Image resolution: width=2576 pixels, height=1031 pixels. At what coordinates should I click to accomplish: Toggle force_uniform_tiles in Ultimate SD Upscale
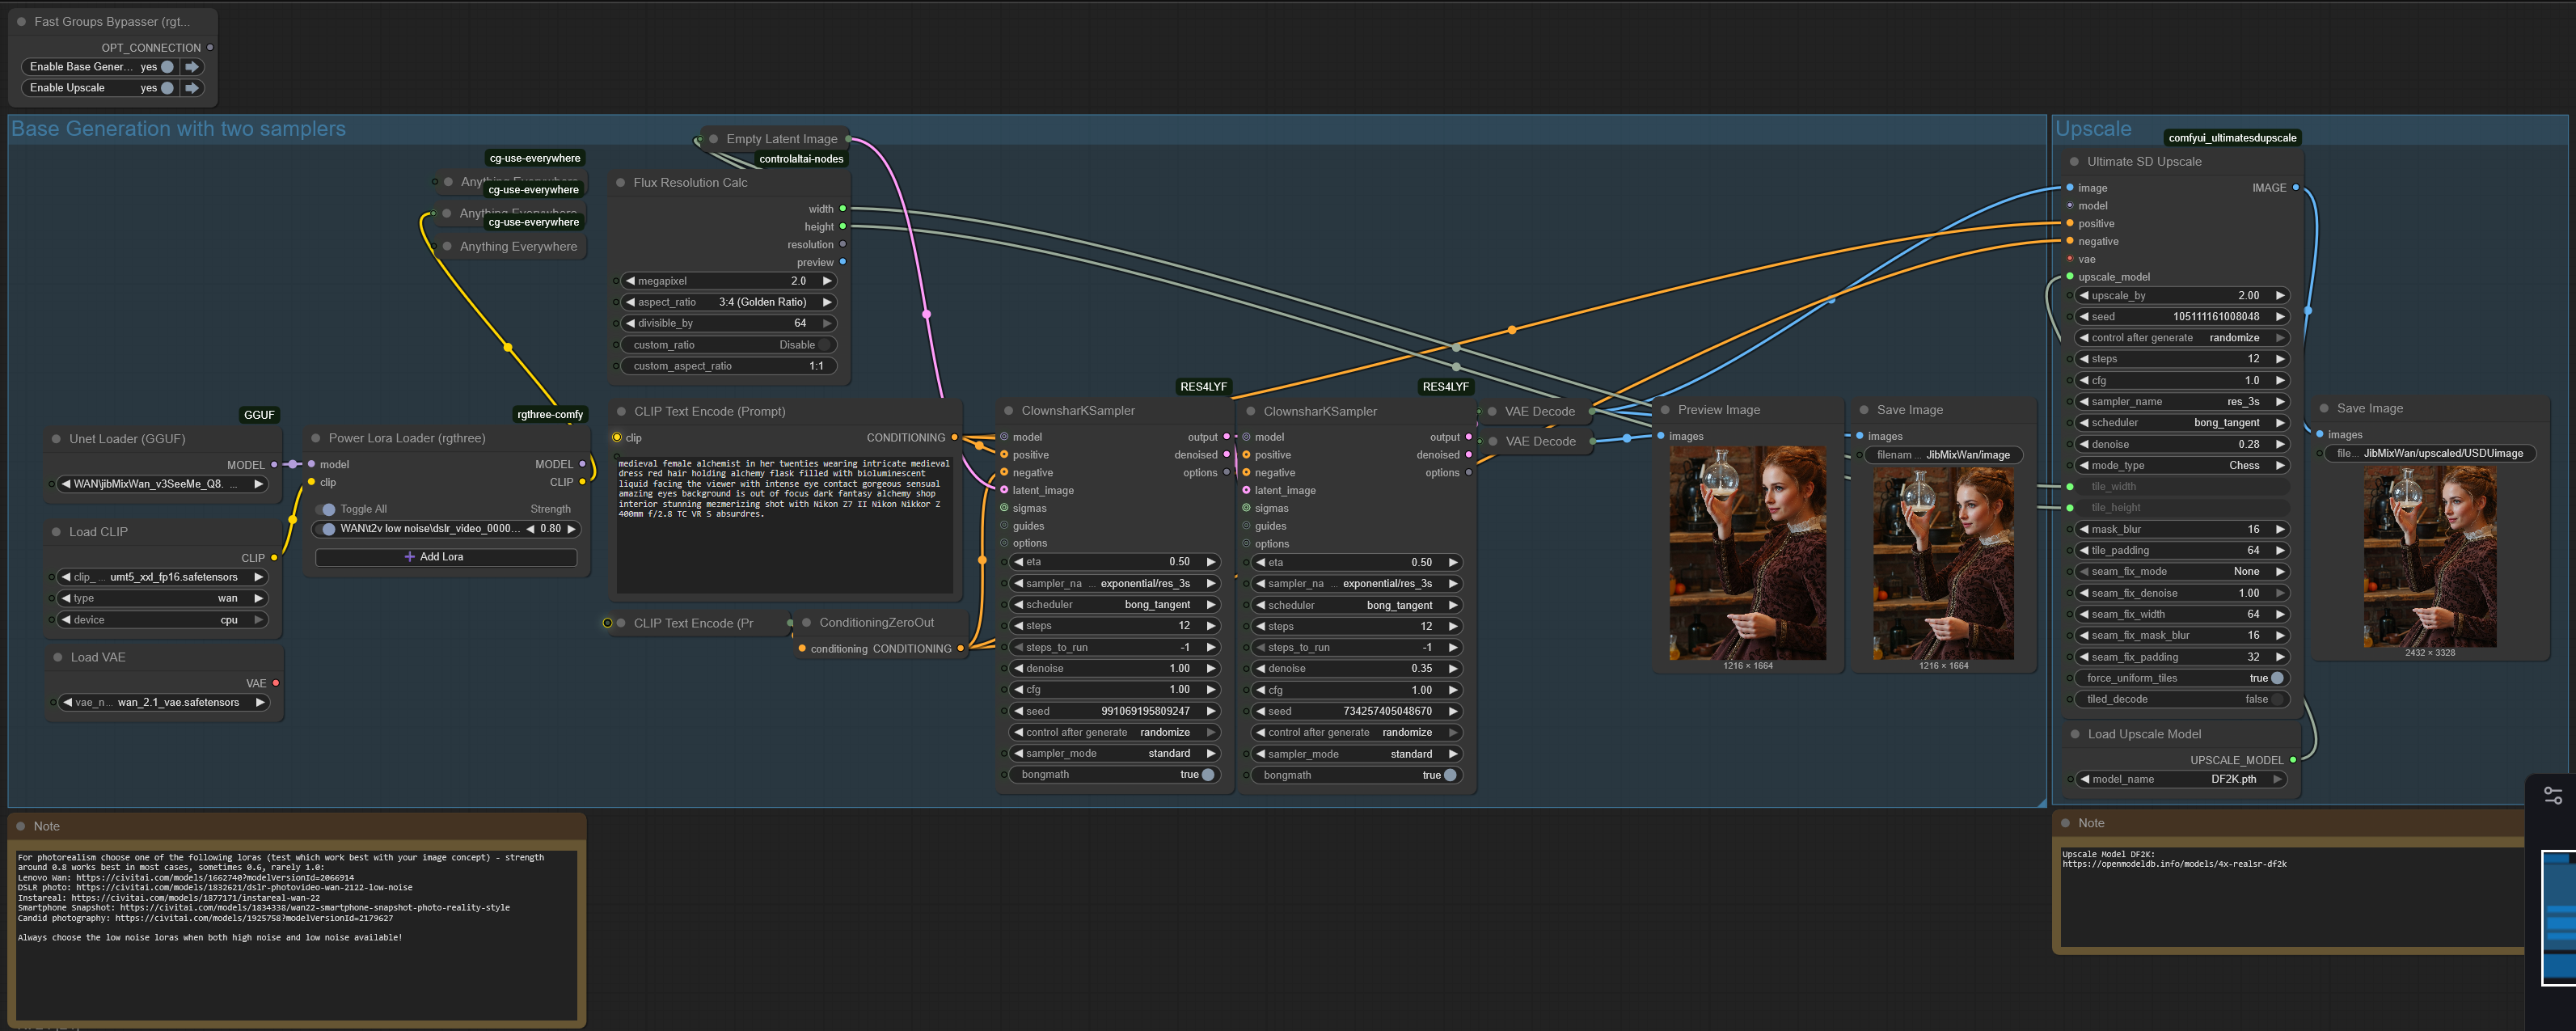tap(2276, 678)
